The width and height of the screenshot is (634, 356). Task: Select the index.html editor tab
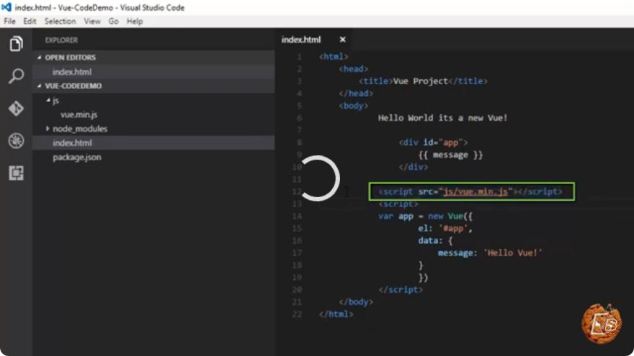tap(301, 40)
